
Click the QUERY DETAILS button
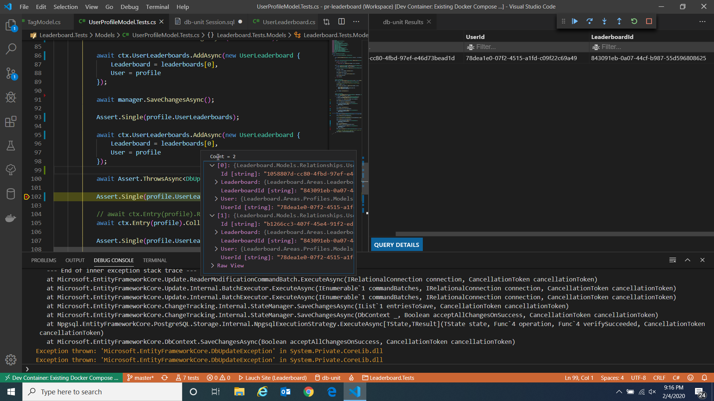(396, 245)
